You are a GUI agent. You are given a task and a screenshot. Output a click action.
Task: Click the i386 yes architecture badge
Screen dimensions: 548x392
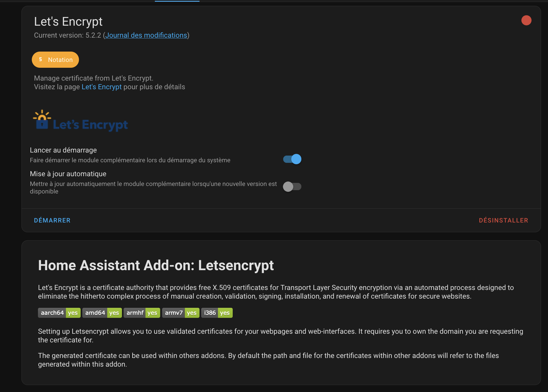coord(217,313)
